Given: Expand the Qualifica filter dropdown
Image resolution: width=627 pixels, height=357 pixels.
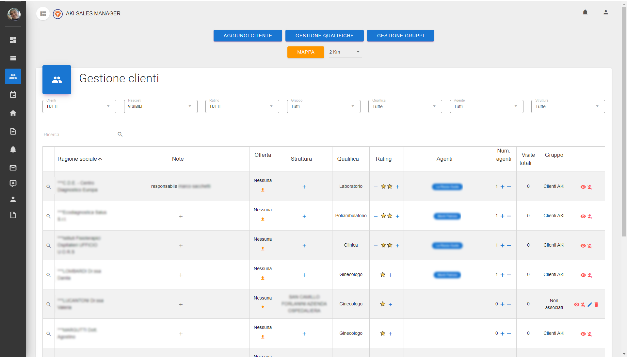Looking at the screenshot, I should tap(405, 106).
